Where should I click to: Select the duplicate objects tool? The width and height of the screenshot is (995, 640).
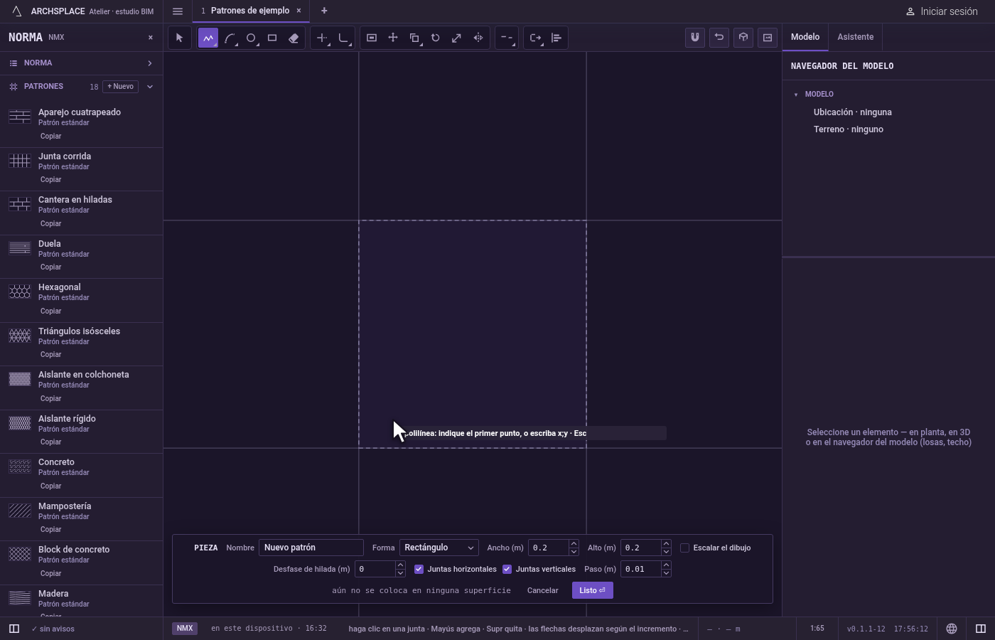point(414,38)
